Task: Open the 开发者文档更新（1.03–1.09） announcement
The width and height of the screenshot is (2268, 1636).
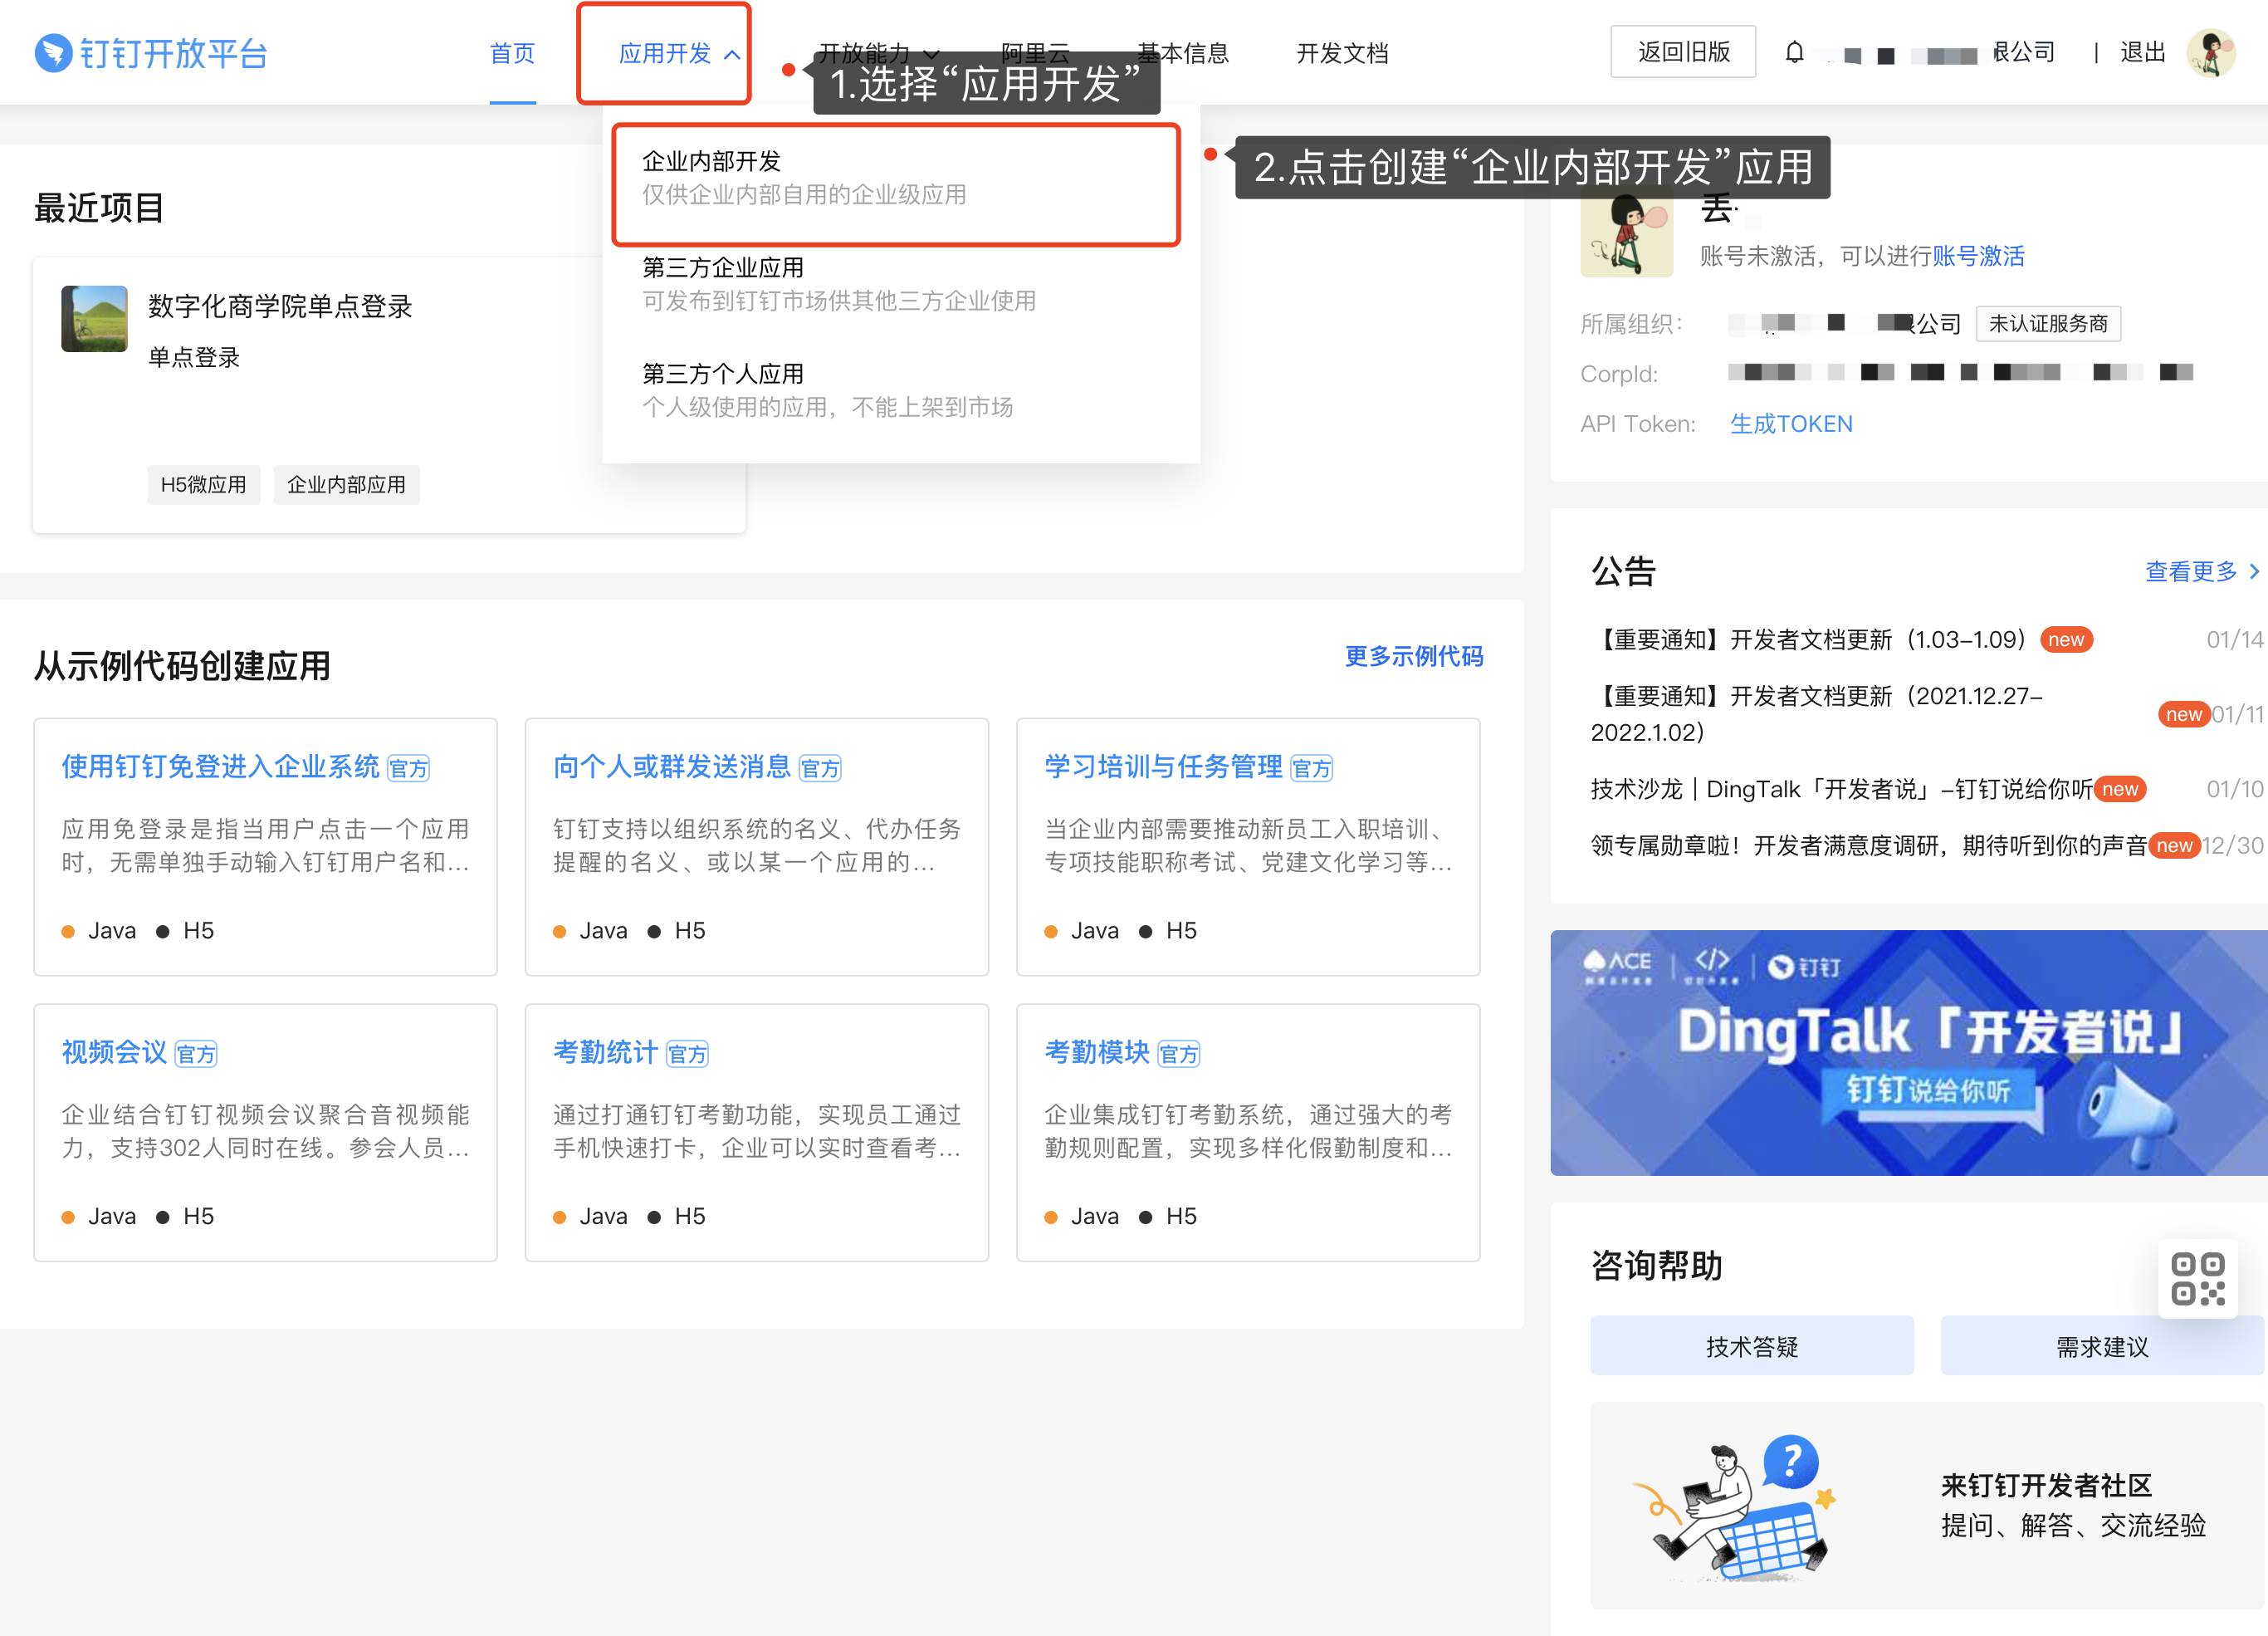Action: coord(1812,639)
